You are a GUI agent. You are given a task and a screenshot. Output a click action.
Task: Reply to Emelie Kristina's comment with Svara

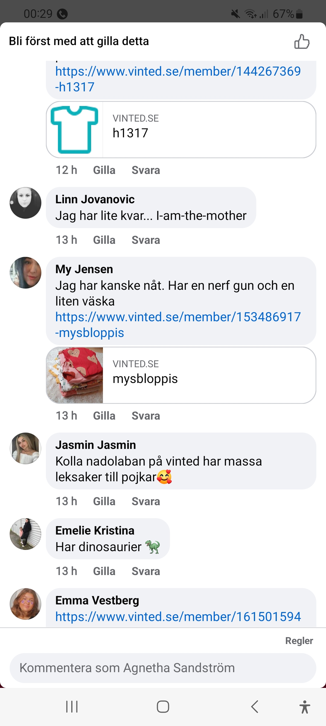pos(146,571)
